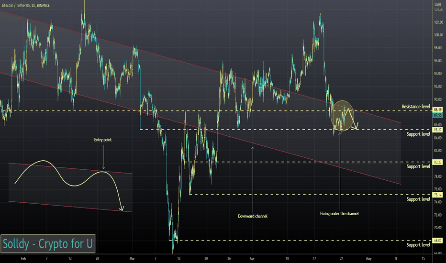
Task: Click the 86.00 price axis value
Action: pos(438,125)
